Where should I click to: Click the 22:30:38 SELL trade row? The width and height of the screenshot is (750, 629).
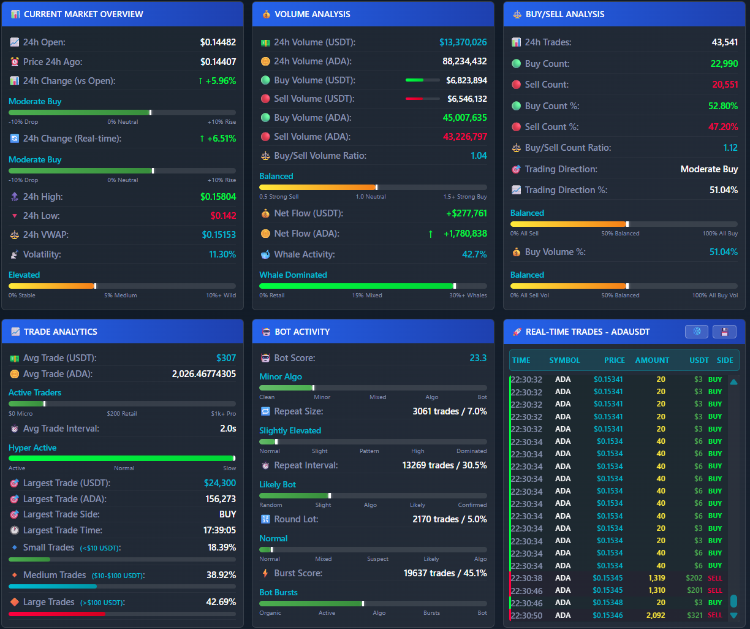(618, 578)
